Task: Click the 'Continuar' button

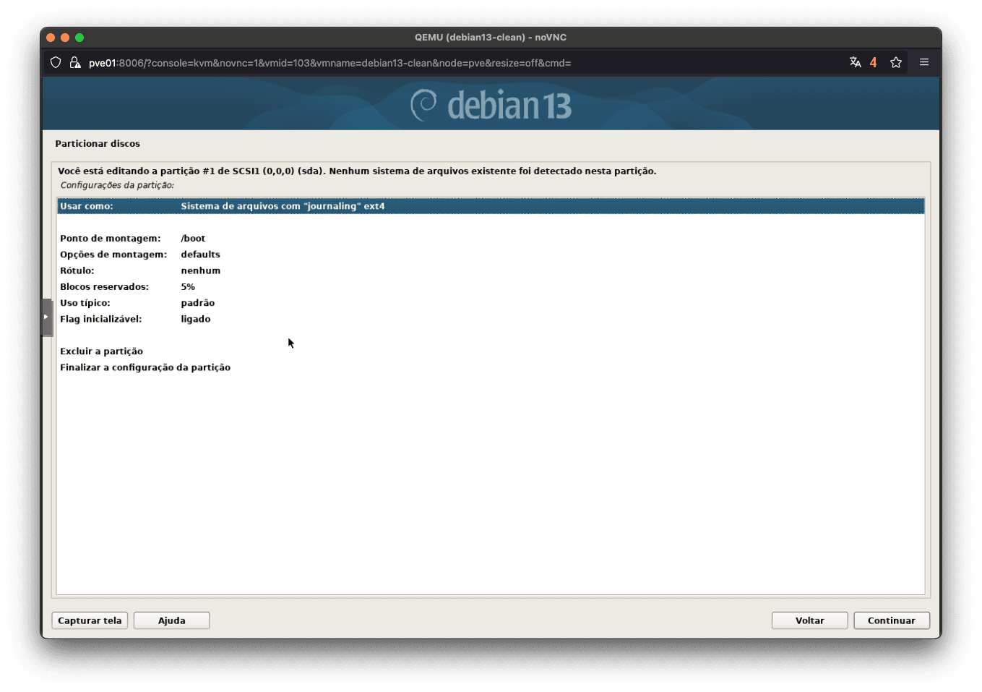Action: coord(891,620)
